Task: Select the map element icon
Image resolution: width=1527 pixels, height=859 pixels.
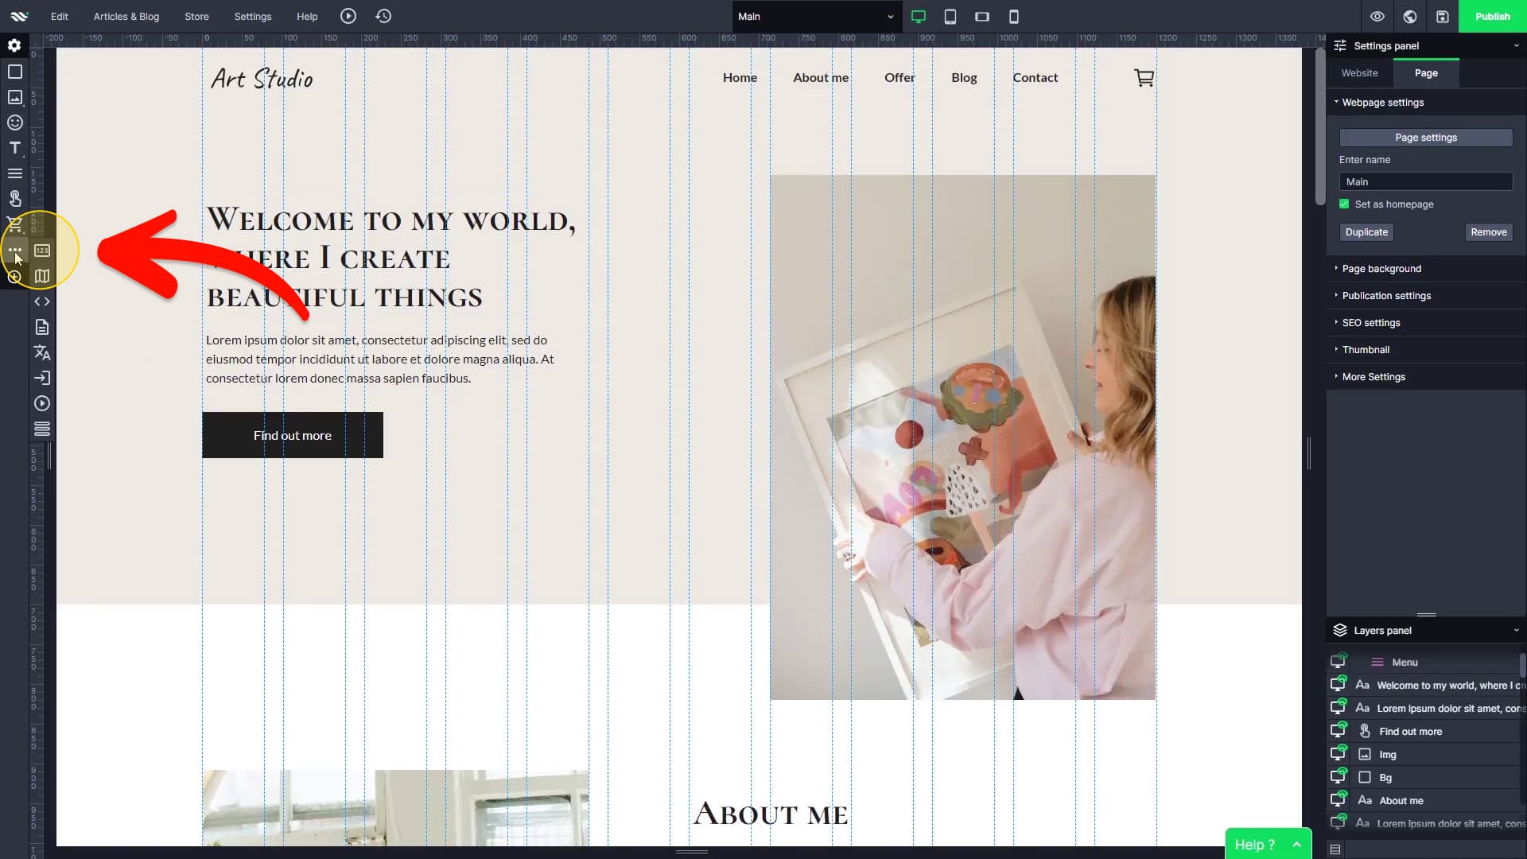Action: tap(42, 276)
